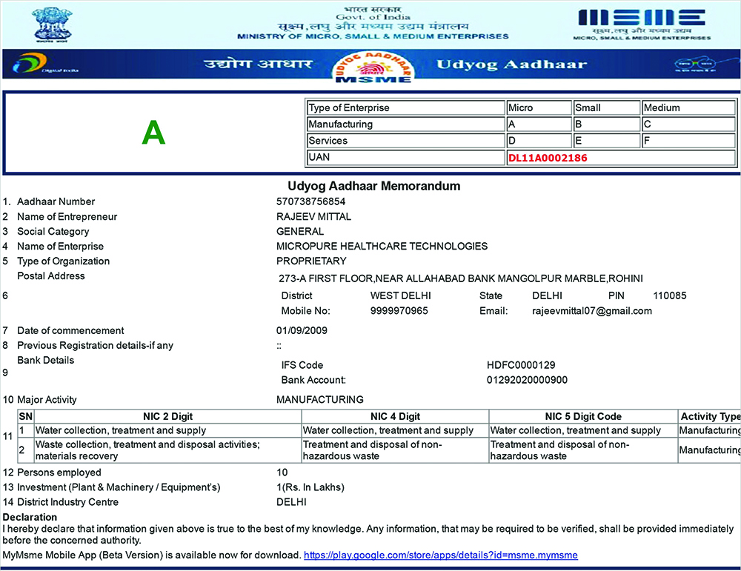Open the MyMsme Play Store download link

click(440, 555)
